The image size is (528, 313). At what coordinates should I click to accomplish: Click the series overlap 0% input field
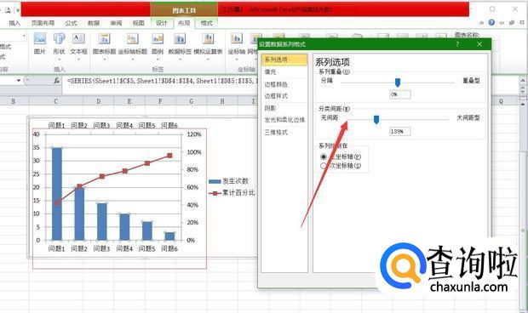[x=400, y=94]
